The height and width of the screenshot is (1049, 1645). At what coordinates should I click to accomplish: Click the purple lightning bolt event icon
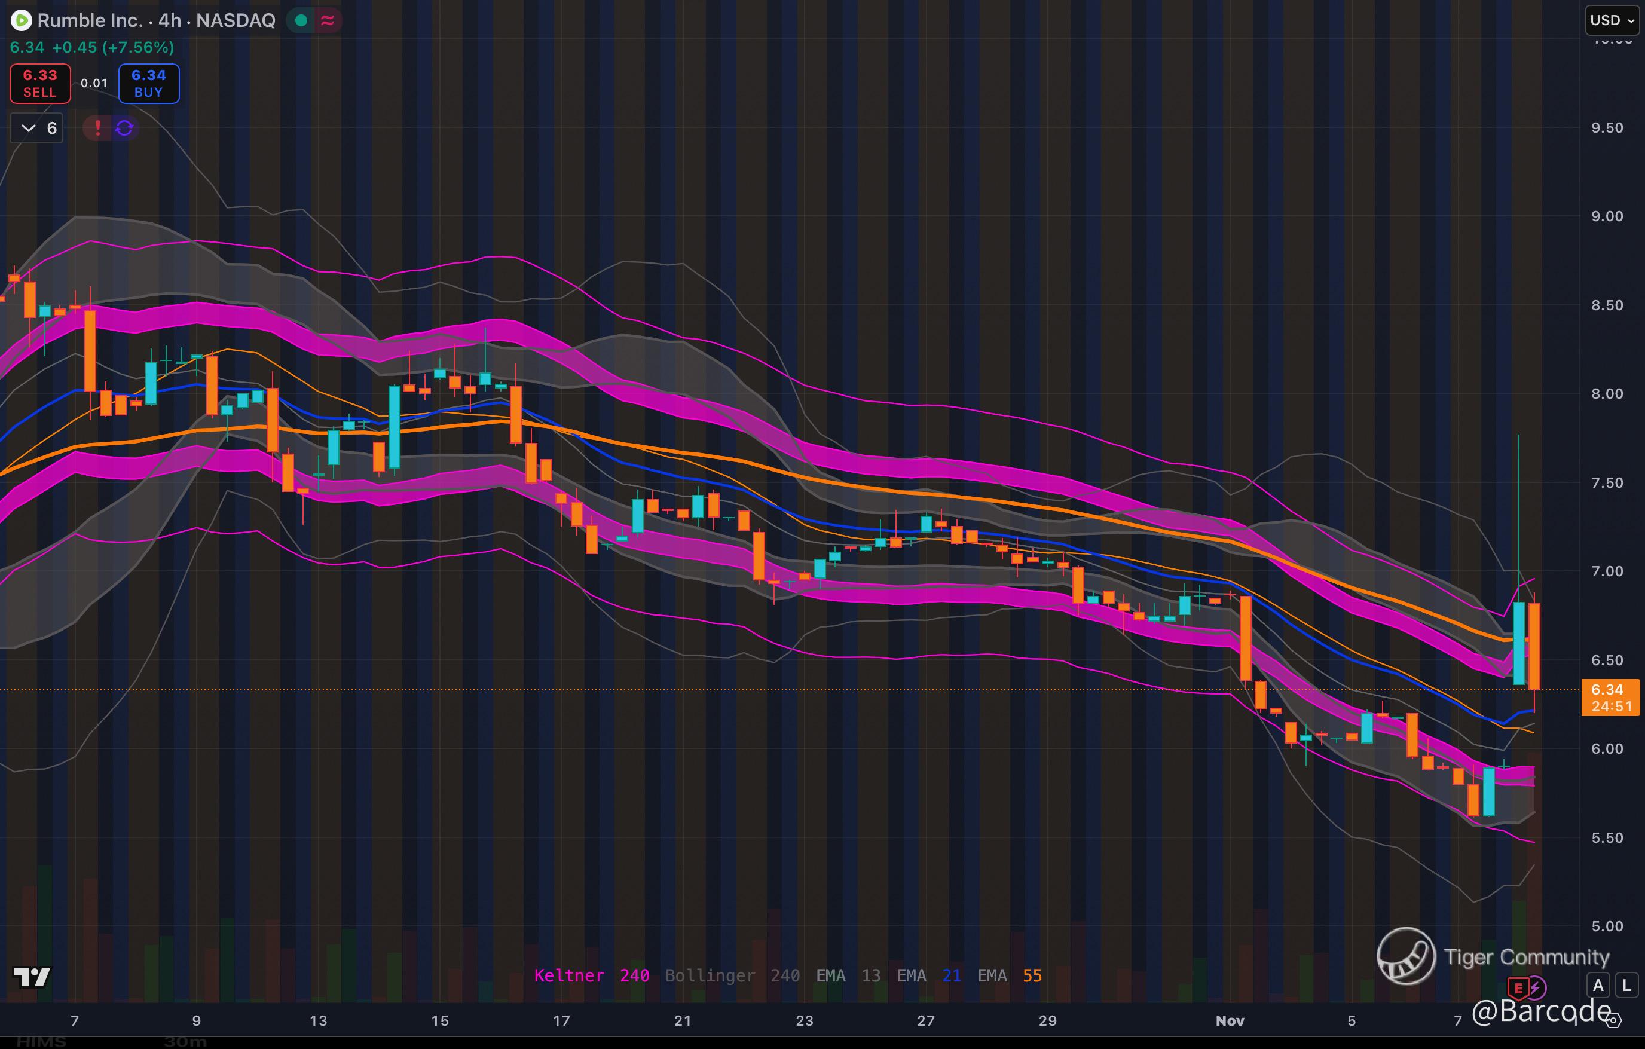tap(1535, 987)
